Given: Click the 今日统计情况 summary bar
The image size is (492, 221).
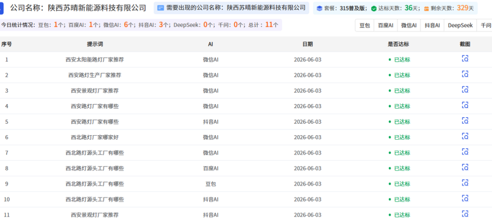Looking at the screenshot, I should click(x=140, y=25).
